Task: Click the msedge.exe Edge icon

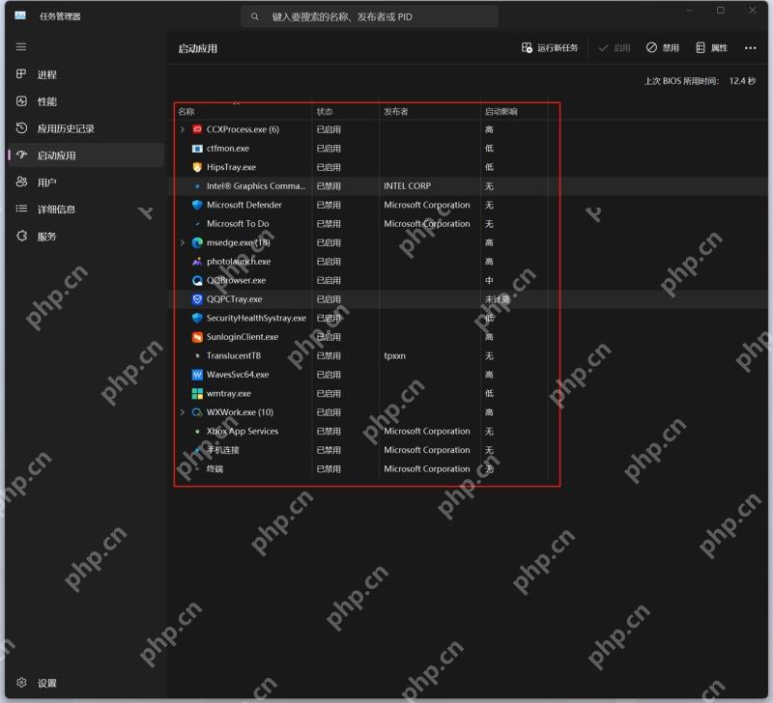Action: (197, 242)
